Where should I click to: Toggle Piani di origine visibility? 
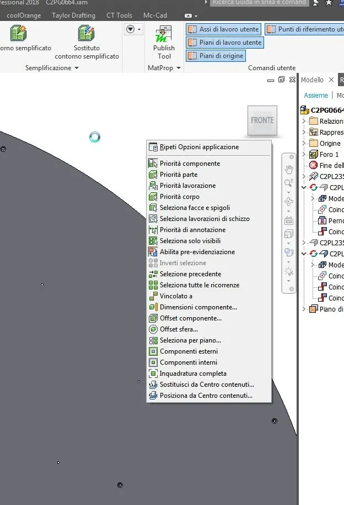pyautogui.click(x=216, y=56)
